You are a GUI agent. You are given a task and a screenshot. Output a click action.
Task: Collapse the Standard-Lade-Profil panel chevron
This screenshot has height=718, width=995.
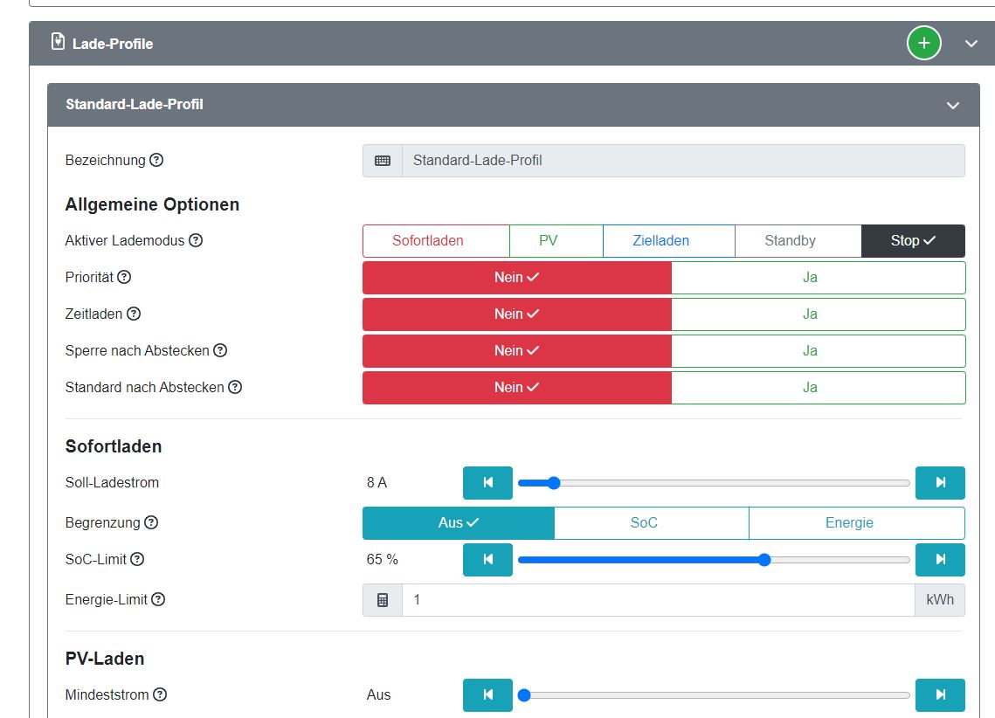coord(953,105)
